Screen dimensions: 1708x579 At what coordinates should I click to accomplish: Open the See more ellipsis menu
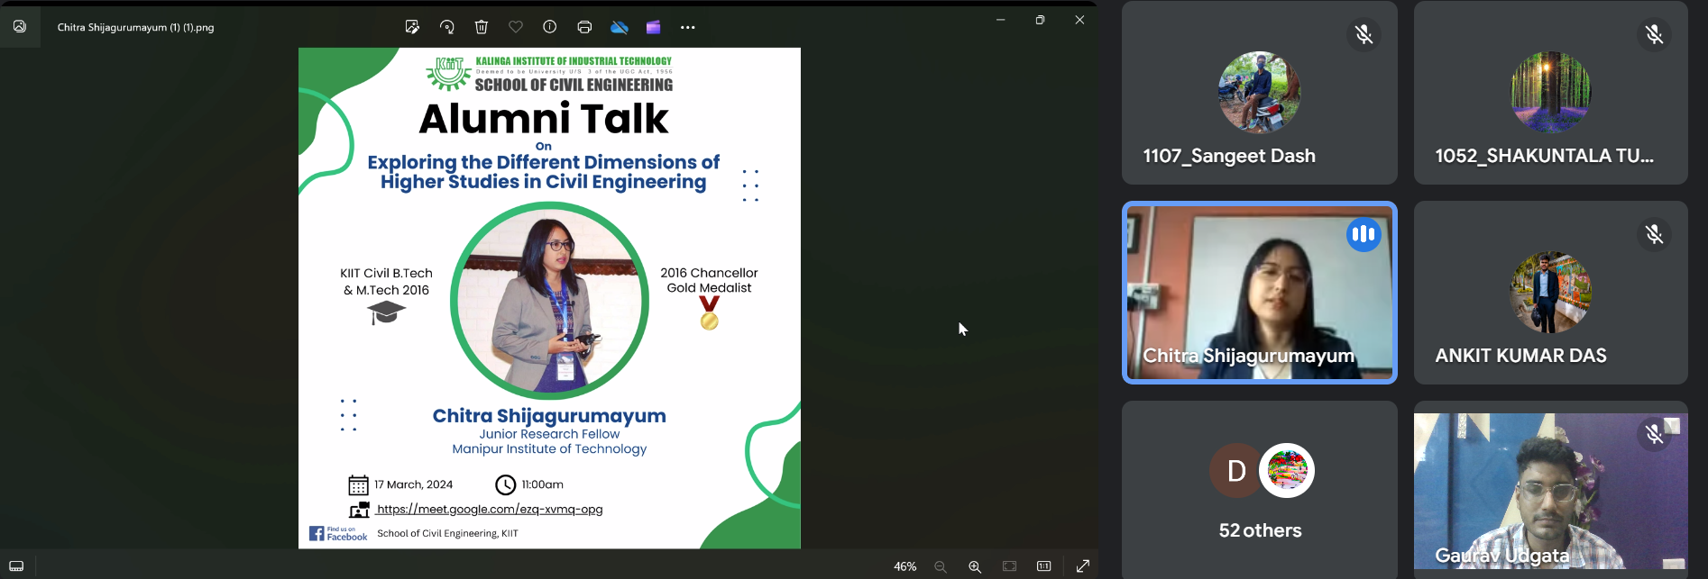click(x=688, y=27)
